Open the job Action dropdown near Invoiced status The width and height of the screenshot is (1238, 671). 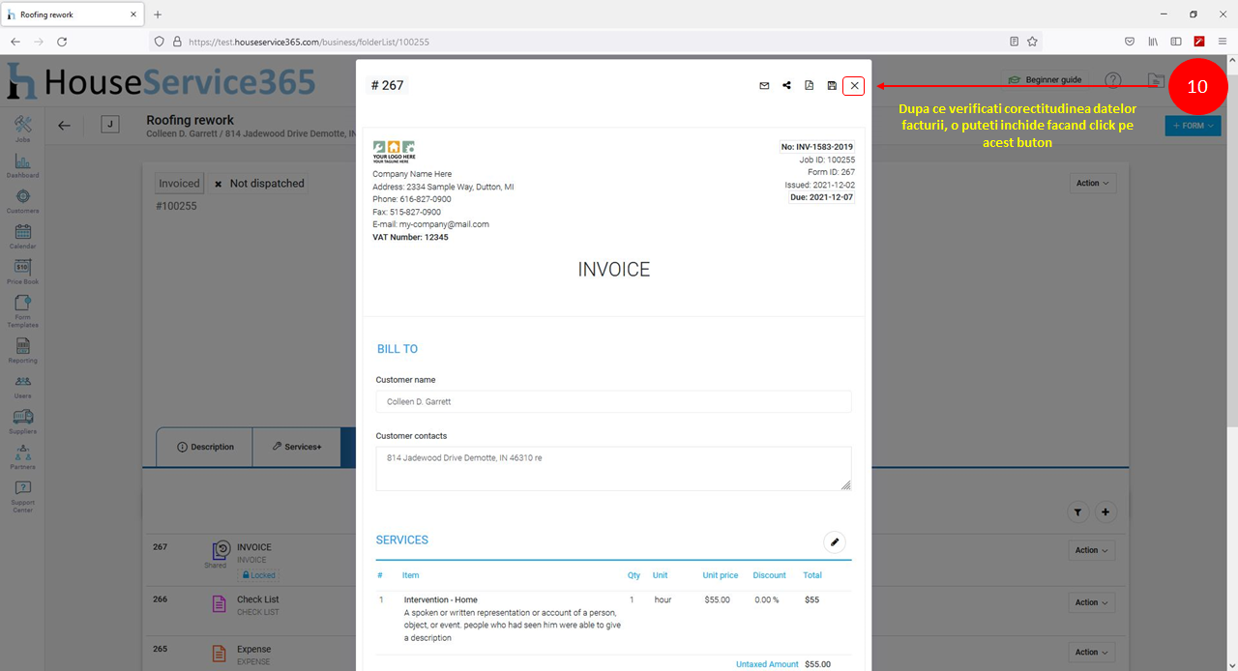click(x=1094, y=183)
